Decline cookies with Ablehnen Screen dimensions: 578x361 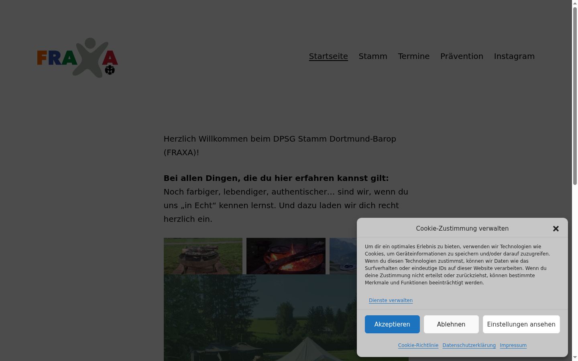pos(451,324)
